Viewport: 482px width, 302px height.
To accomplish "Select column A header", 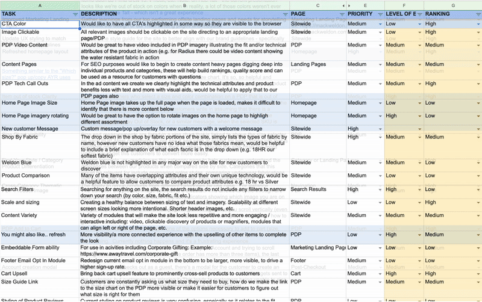I will click(40, 5).
